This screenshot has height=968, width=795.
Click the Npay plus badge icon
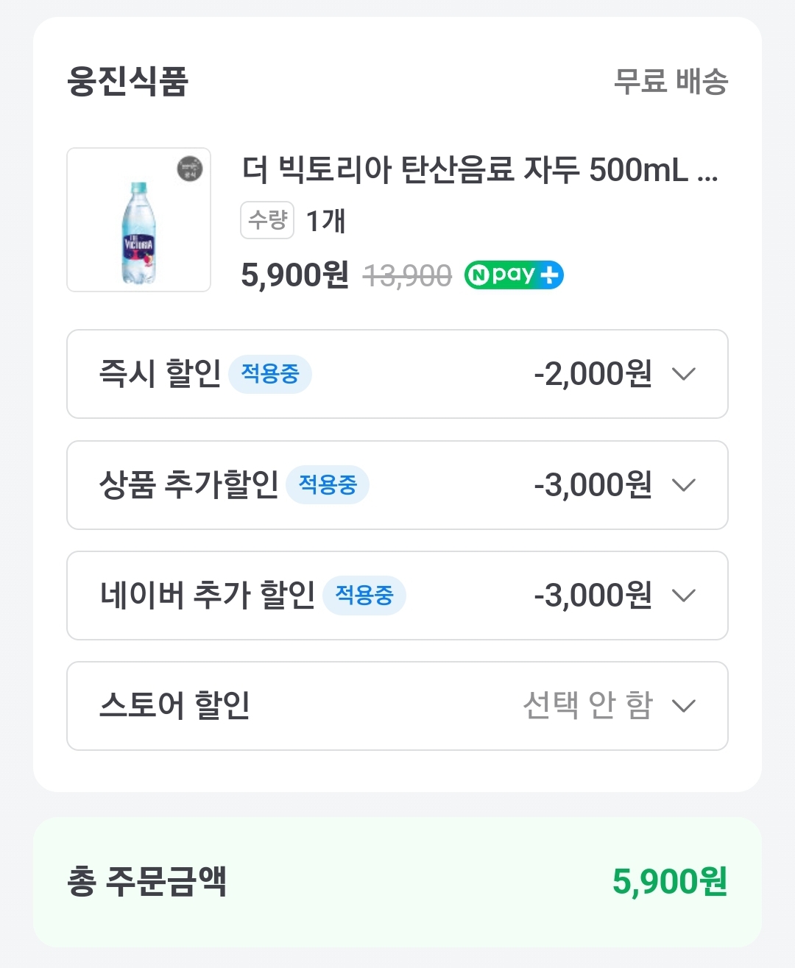pos(514,275)
